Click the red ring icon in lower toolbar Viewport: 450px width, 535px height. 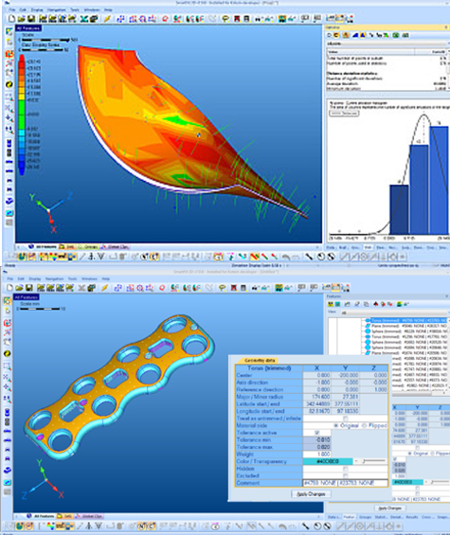pos(162,288)
